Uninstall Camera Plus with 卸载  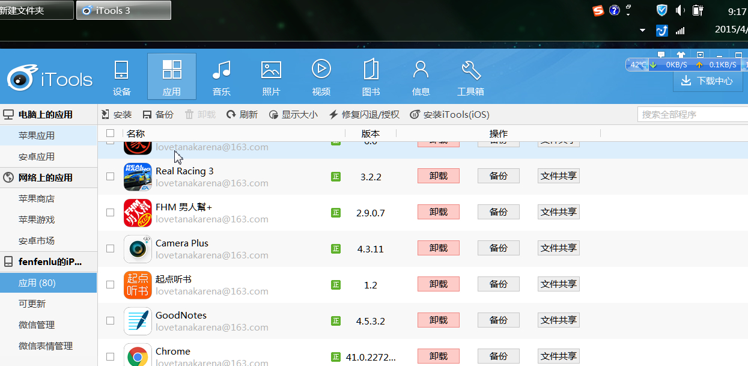(x=439, y=248)
